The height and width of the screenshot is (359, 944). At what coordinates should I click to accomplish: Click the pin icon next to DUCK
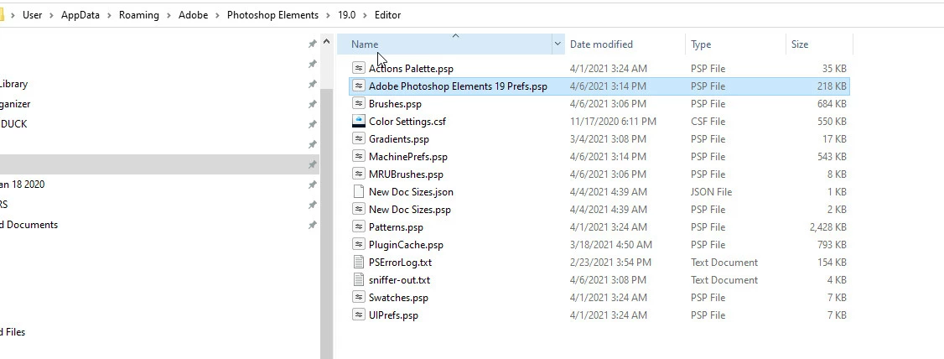pos(313,124)
